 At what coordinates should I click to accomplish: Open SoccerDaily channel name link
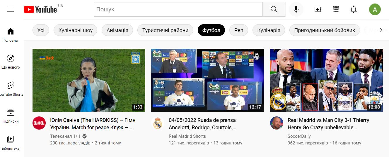pos(299,136)
